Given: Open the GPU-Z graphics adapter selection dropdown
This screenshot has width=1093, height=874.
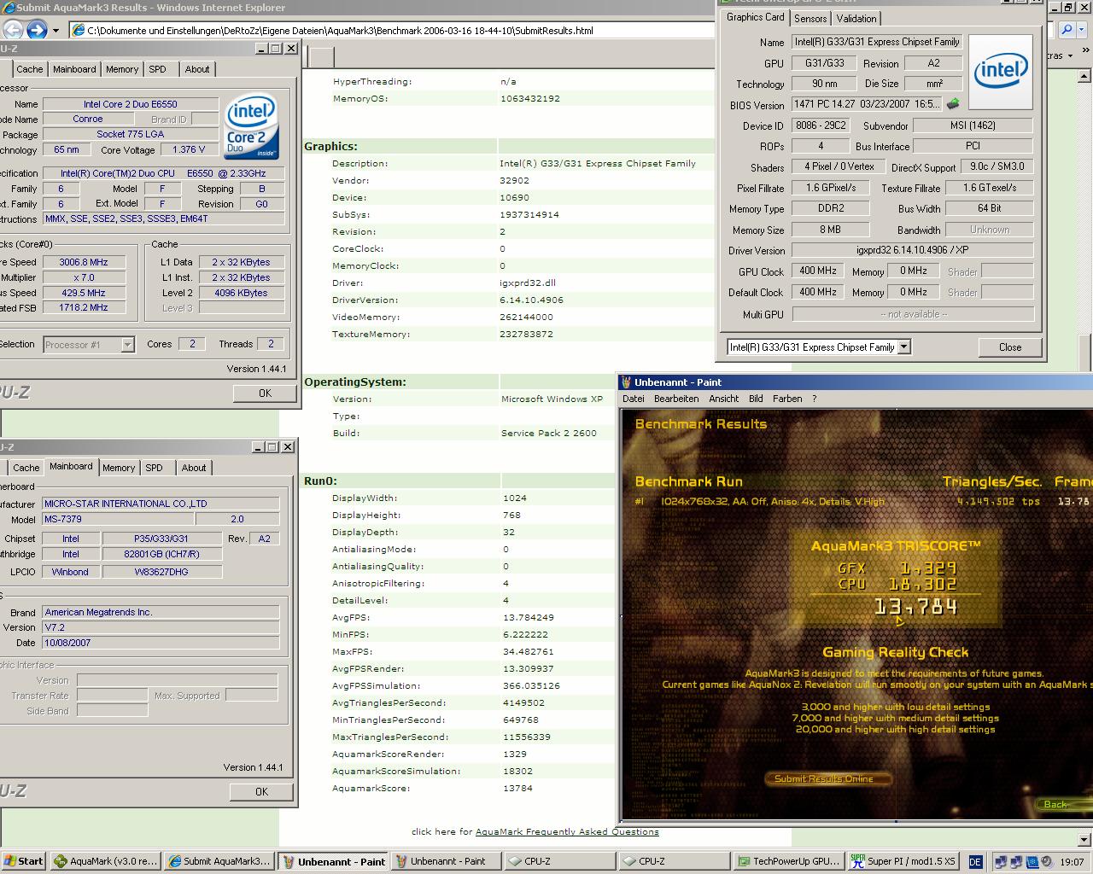Looking at the screenshot, I should tap(904, 347).
